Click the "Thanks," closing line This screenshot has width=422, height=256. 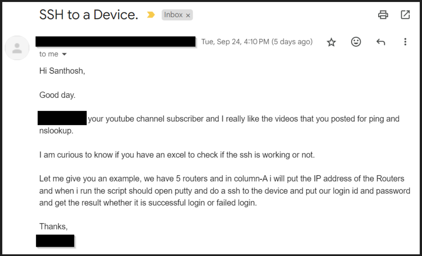pyautogui.click(x=53, y=226)
